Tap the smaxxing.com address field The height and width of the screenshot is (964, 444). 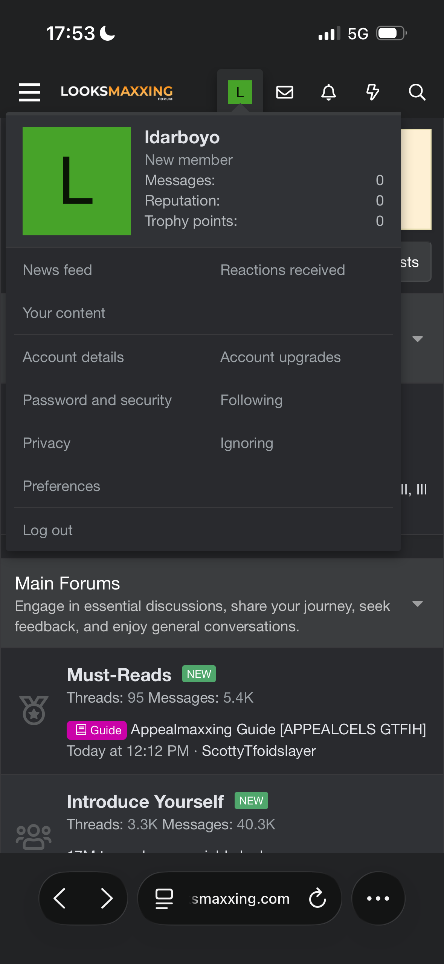pos(240,898)
